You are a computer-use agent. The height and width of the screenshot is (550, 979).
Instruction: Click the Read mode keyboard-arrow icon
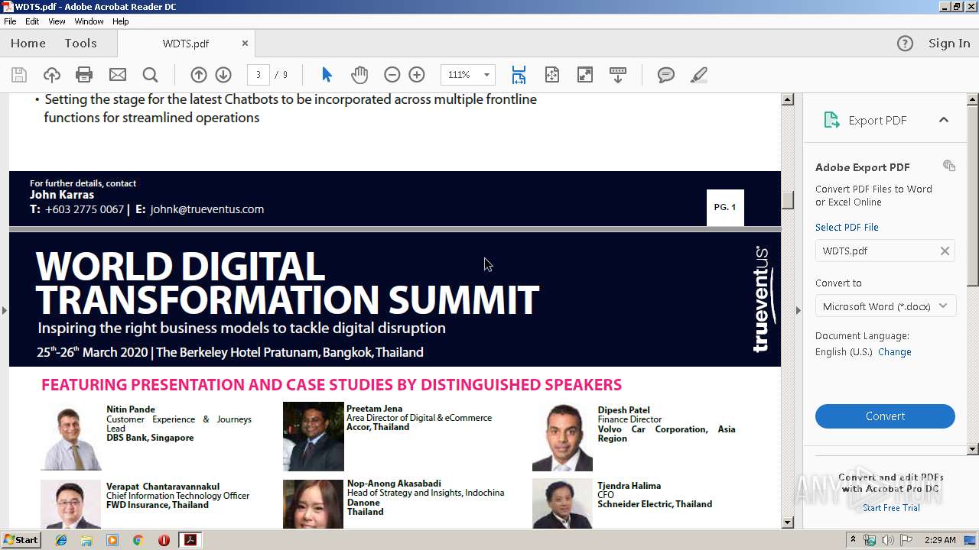618,75
